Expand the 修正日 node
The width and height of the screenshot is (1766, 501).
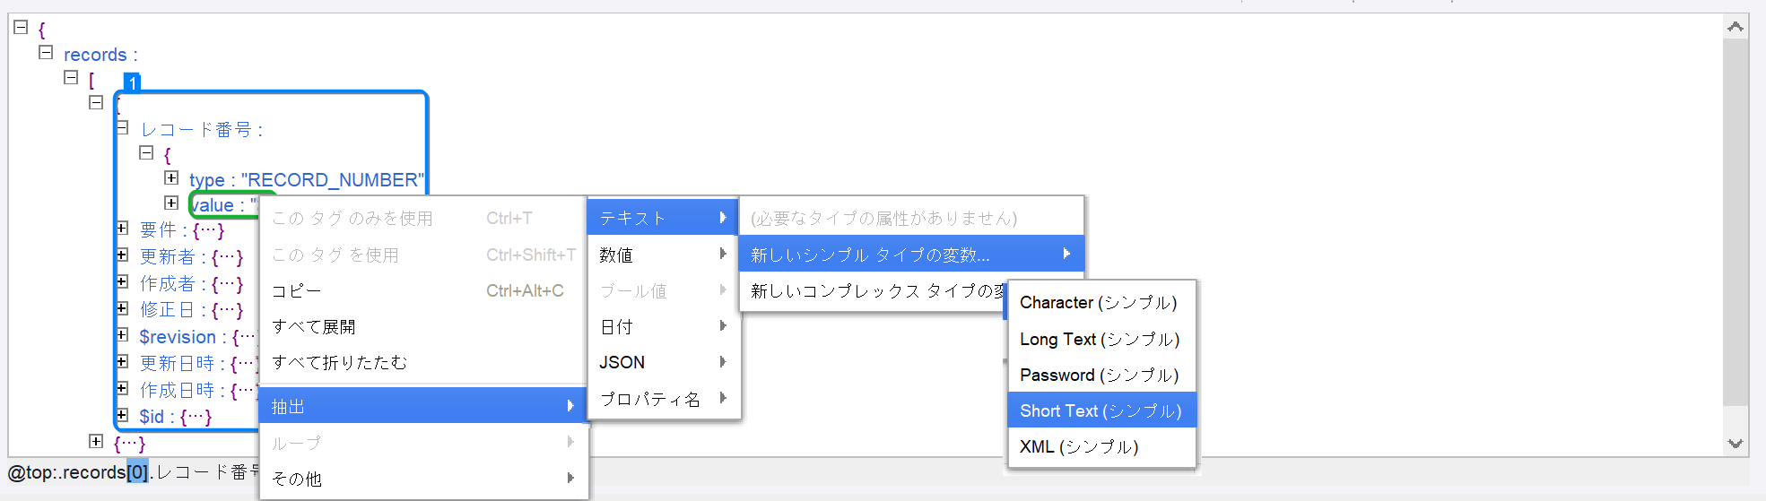(x=123, y=307)
